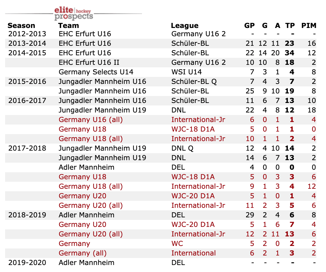Select the 2017-2018 season label
Screen dimensions: 326x272
tap(27, 148)
